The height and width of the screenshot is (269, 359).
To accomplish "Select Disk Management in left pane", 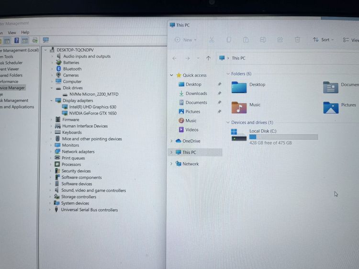I will click(14, 101).
